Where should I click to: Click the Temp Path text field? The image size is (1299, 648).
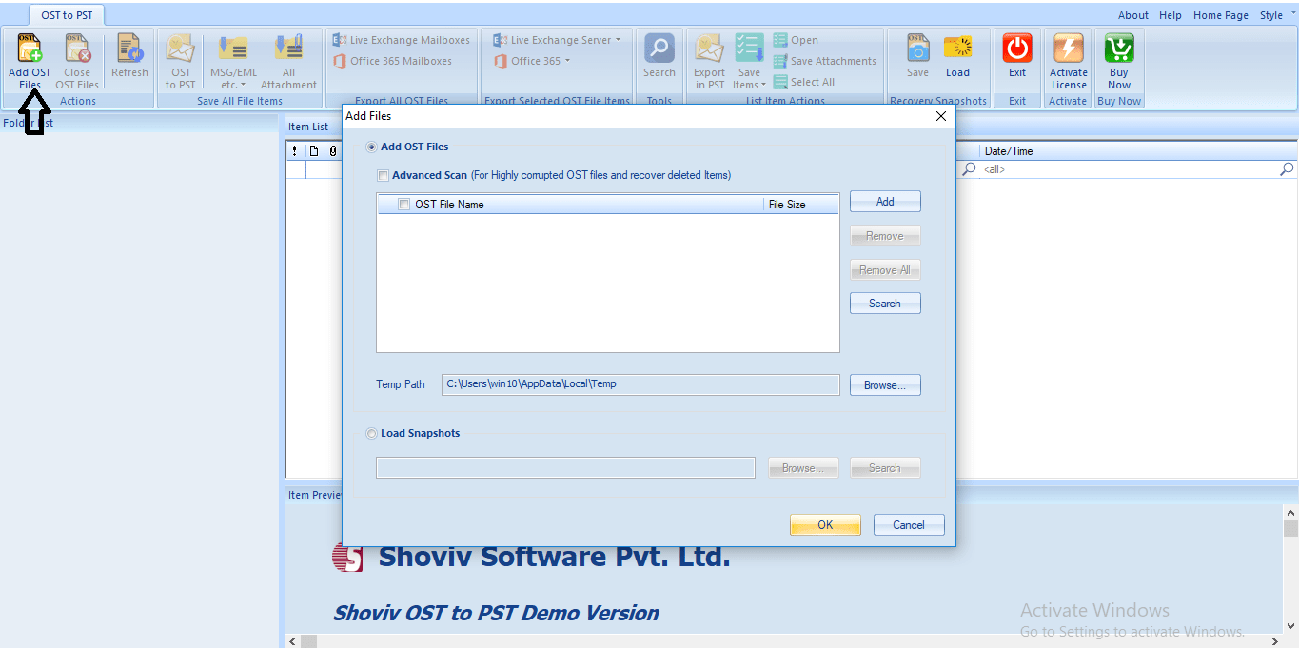click(641, 384)
